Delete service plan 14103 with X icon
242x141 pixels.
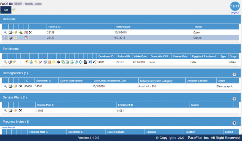pyautogui.click(x=21, y=110)
